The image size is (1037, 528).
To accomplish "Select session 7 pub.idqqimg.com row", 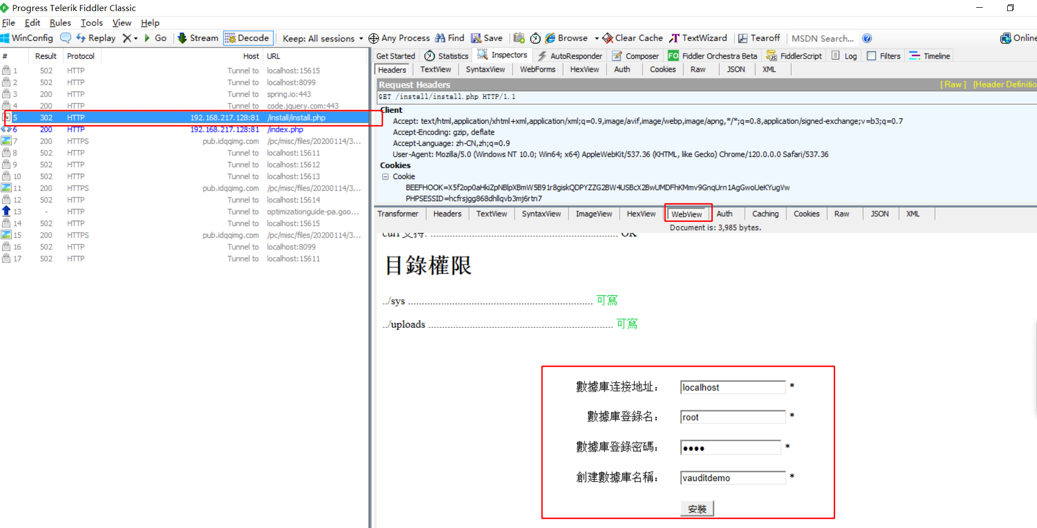I will (x=185, y=141).
